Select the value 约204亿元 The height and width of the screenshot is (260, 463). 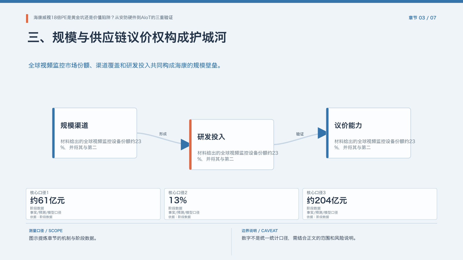[x=327, y=200]
